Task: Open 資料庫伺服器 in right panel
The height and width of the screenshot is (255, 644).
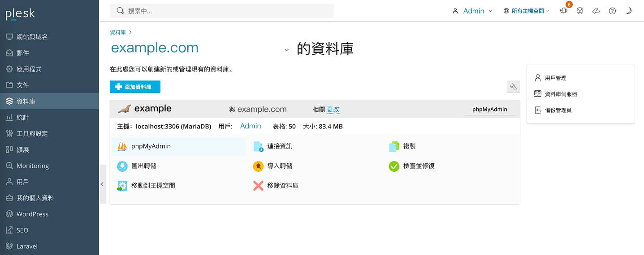Action: (x=561, y=94)
